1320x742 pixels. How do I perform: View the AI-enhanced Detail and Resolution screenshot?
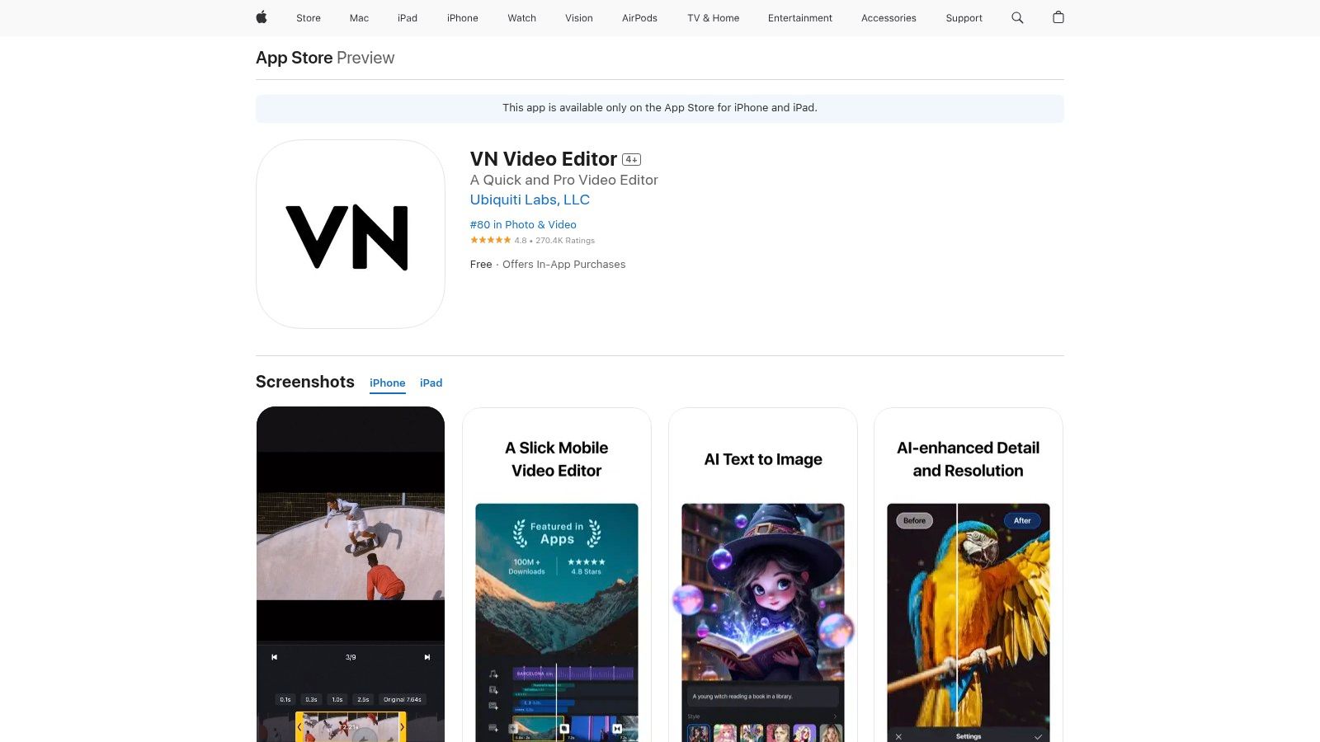pyautogui.click(x=969, y=577)
